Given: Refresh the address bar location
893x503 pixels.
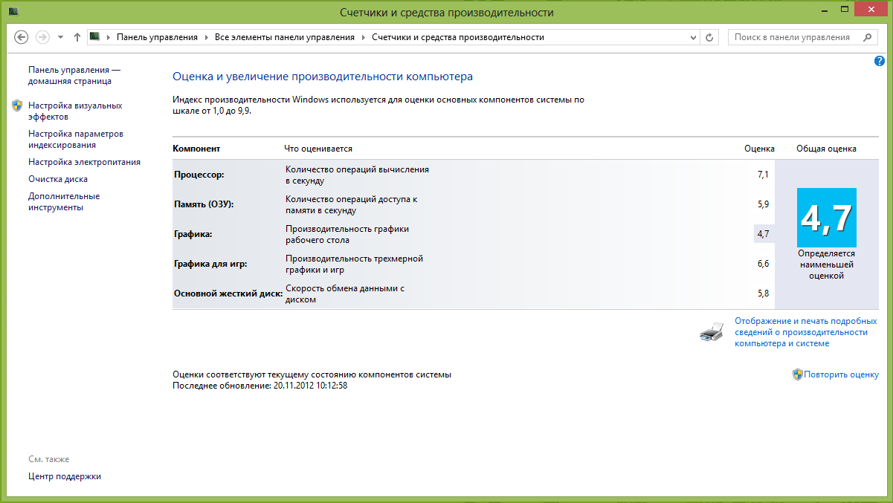Looking at the screenshot, I should (x=710, y=37).
